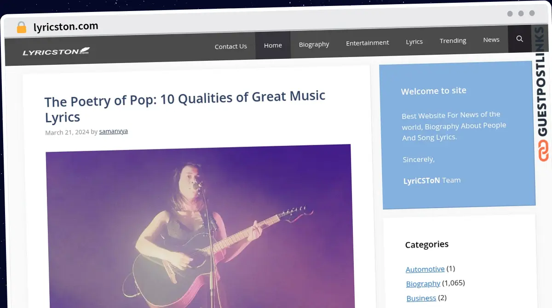Open the Biography menu item
This screenshot has height=308, width=552.
[x=314, y=44]
